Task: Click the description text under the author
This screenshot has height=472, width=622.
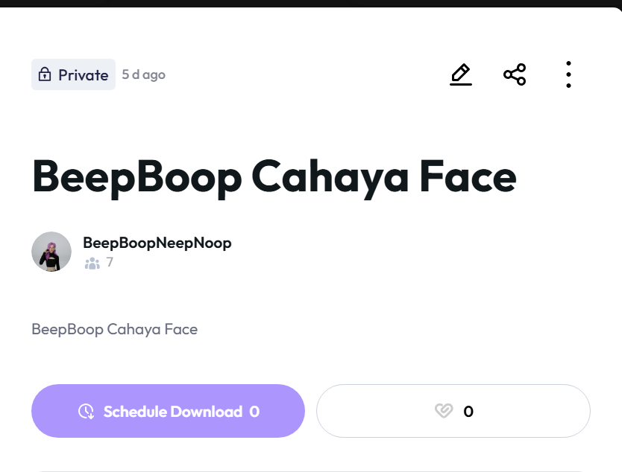Action: 114,329
